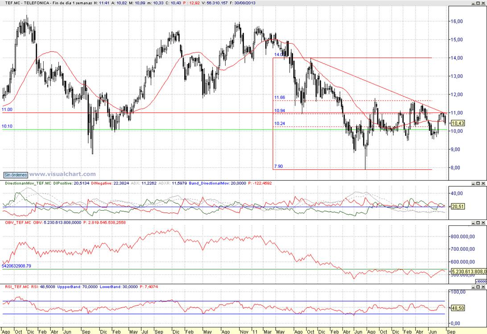
Task: Maximize the OBV indicator panel
Action: pyautogui.click(x=478, y=223)
